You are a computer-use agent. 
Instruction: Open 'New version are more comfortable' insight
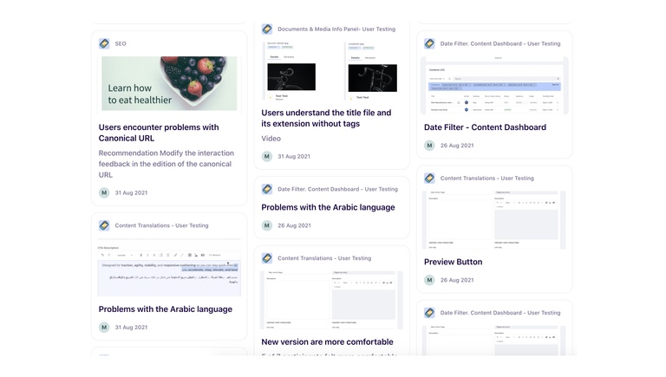327,341
